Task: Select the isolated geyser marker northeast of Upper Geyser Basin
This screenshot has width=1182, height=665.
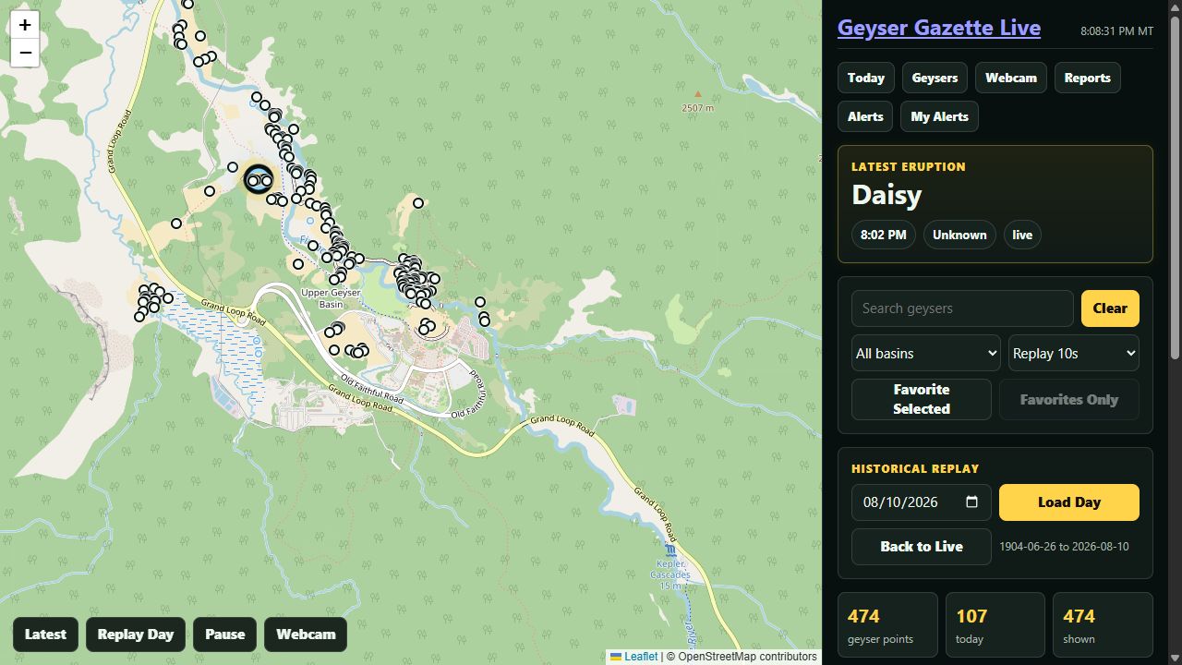Action: point(418,203)
